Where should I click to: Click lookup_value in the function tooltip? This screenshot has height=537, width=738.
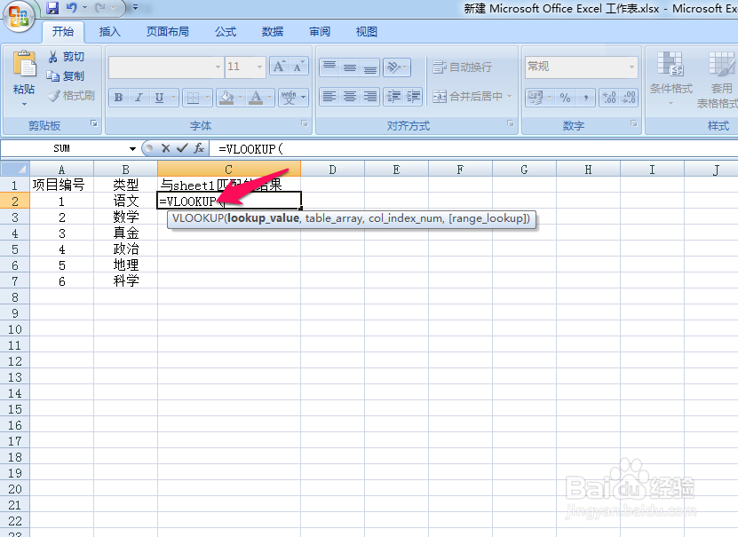(x=263, y=218)
